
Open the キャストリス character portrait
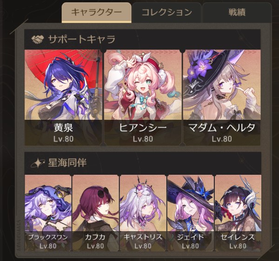click(x=143, y=213)
